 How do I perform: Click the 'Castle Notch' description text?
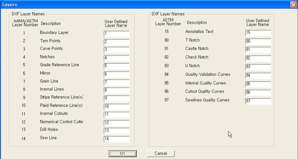197,48
